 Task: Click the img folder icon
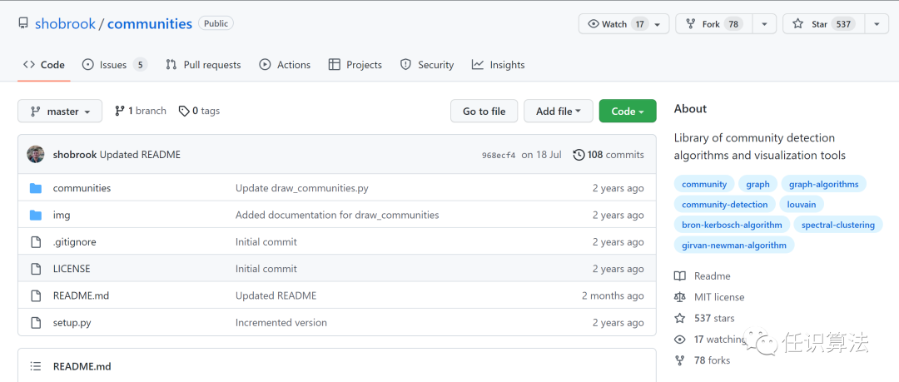(36, 215)
